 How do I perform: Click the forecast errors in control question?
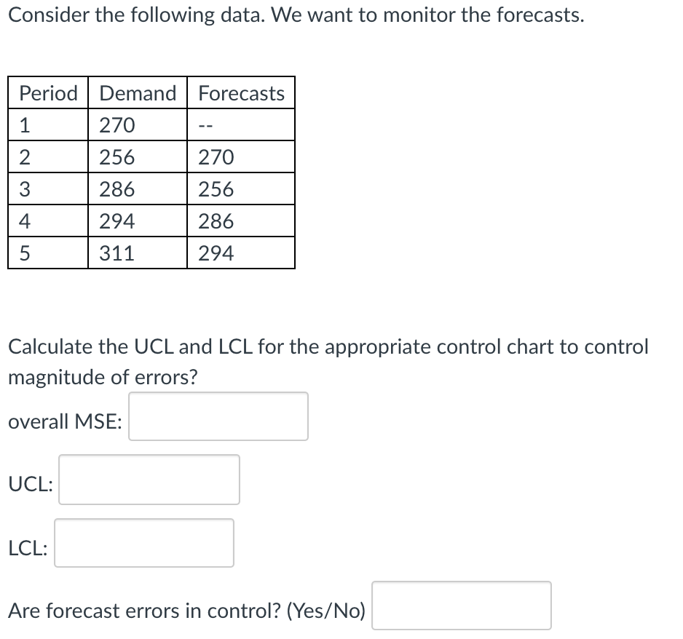186,611
